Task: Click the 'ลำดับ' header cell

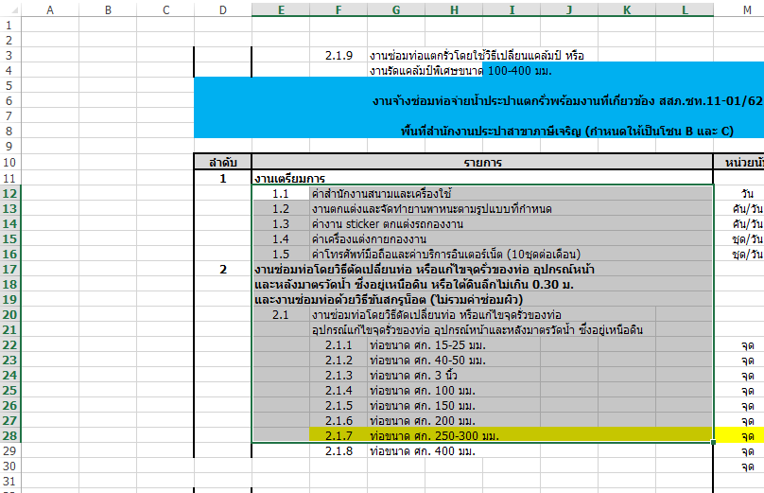Action: 223,163
